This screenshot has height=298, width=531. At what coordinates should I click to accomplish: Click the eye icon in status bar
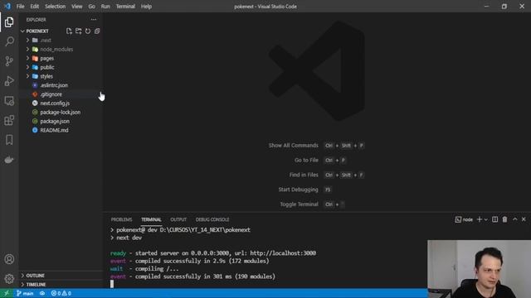42,293
